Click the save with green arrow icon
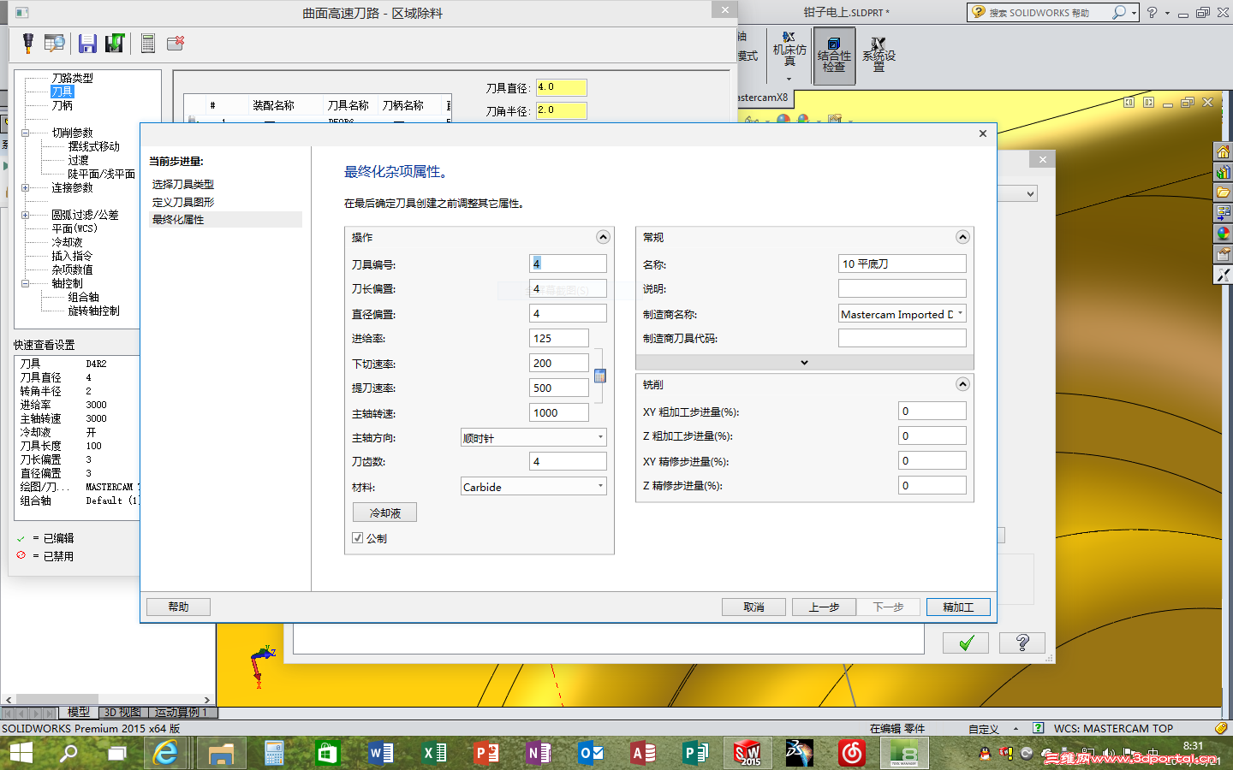 point(115,43)
